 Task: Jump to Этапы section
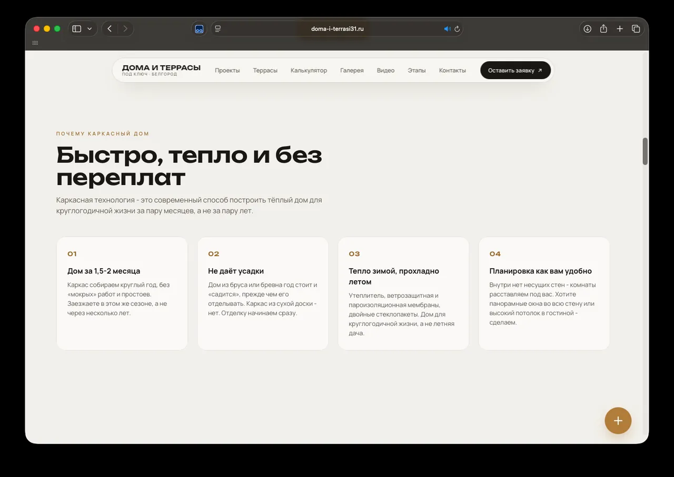[417, 71]
